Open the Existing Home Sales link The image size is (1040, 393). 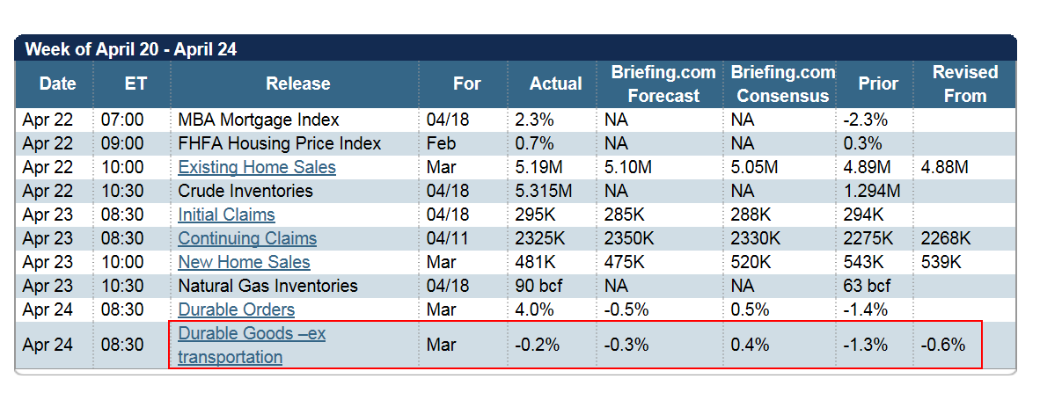tap(257, 167)
